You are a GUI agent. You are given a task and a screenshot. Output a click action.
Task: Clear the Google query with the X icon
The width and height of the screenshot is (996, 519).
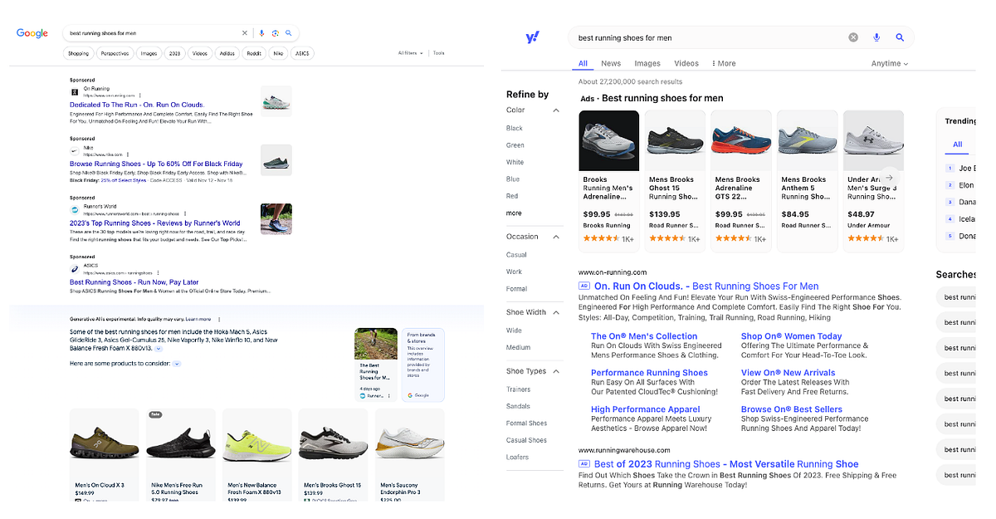245,32
